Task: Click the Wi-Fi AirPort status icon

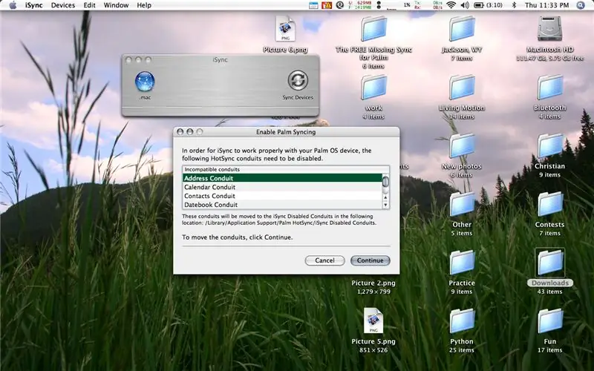Action: 451,5
